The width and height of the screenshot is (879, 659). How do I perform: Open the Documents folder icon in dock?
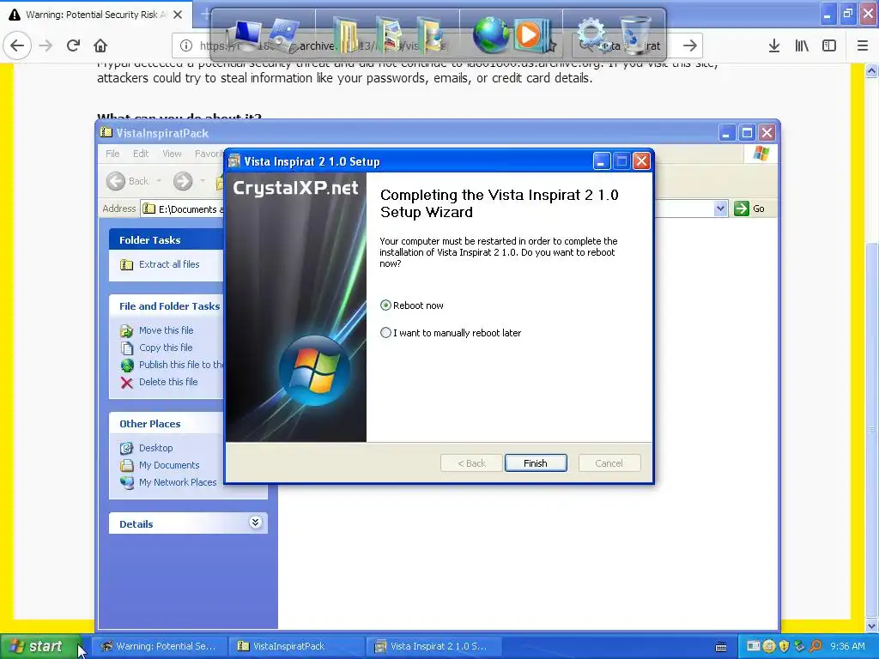click(x=345, y=34)
